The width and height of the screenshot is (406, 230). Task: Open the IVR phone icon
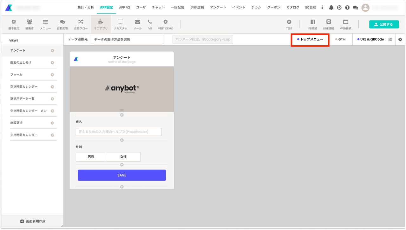coord(150,22)
